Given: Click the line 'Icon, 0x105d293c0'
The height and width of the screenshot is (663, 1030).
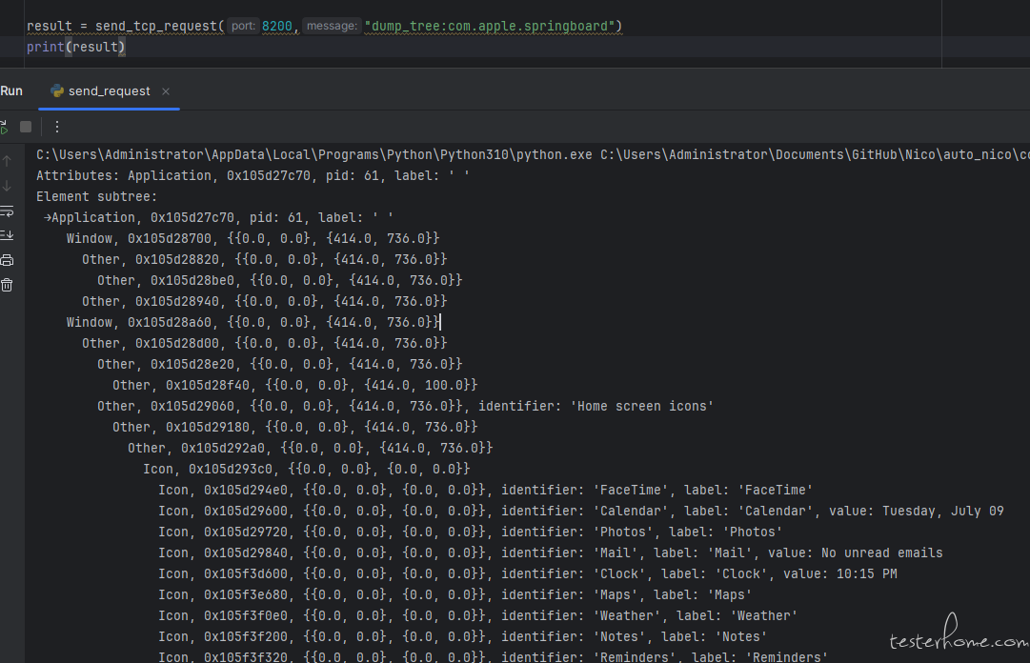Looking at the screenshot, I should pos(307,470).
